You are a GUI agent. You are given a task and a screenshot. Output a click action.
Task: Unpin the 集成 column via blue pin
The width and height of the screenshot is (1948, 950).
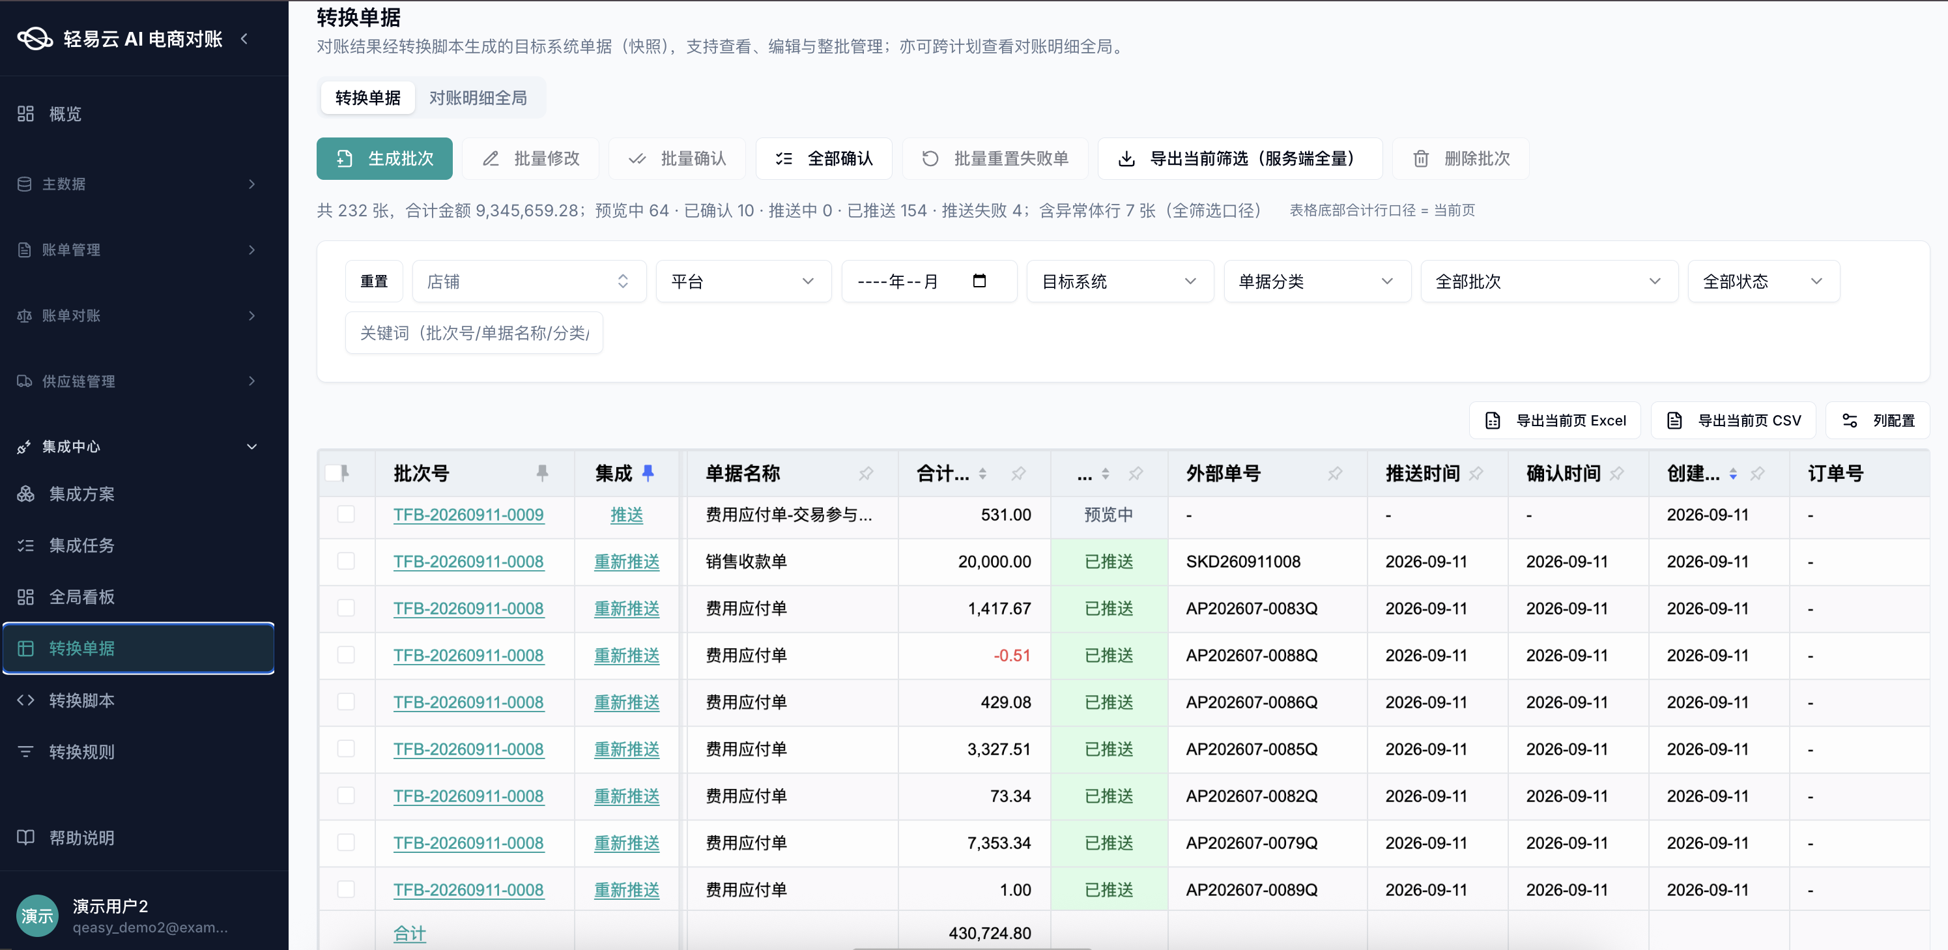click(x=648, y=473)
